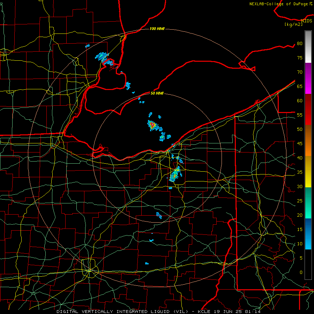
Task: Click the 0 value on color scale
Action: pyautogui.click(x=301, y=272)
